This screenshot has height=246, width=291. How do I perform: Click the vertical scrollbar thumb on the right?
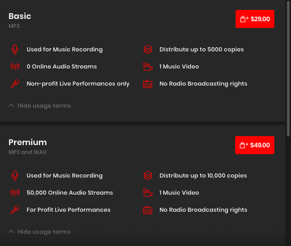click(289, 68)
